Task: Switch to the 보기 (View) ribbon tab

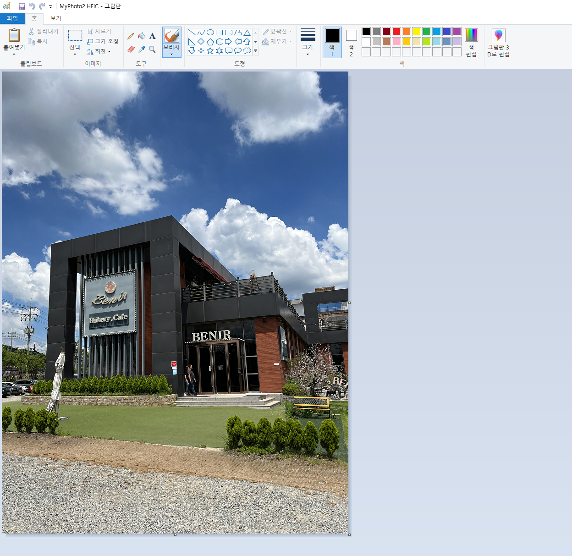Action: point(56,18)
